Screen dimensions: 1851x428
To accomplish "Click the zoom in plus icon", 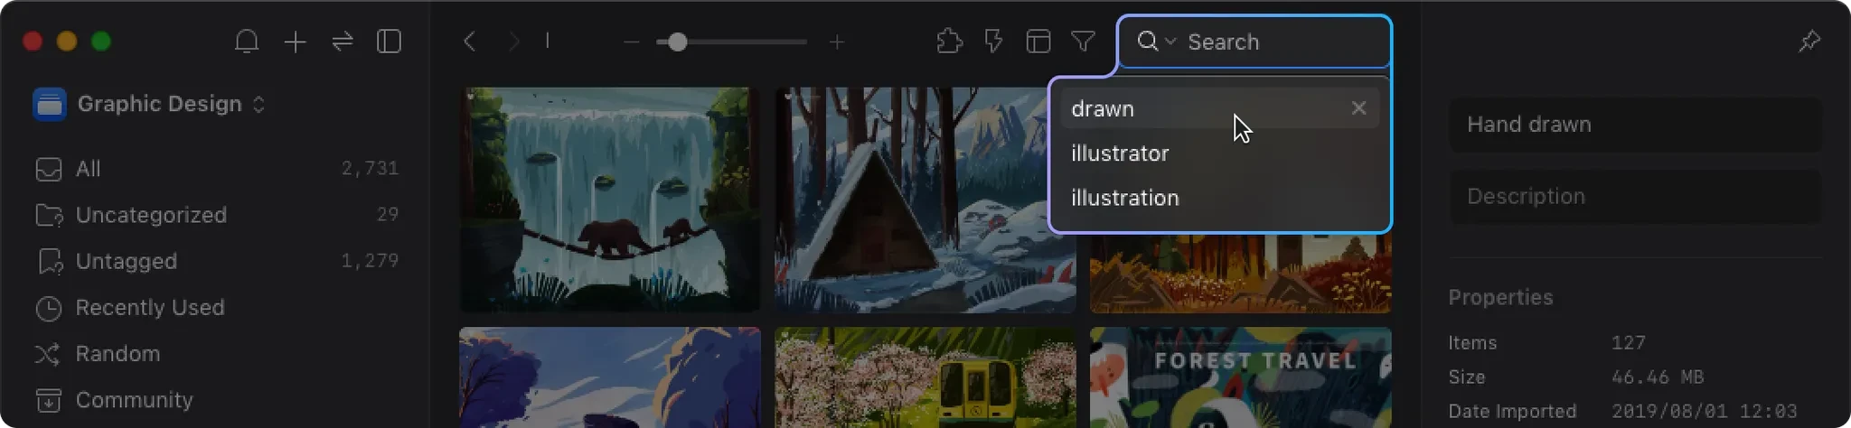I will [837, 42].
